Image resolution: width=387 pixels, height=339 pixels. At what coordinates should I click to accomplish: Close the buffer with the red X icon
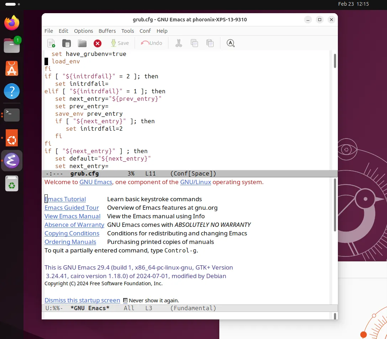pos(98,43)
